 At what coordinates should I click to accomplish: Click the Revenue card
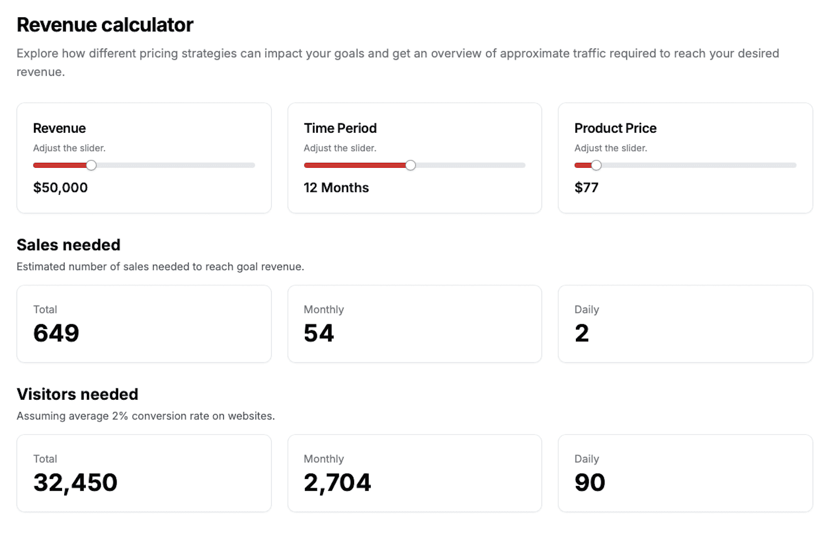click(x=144, y=158)
